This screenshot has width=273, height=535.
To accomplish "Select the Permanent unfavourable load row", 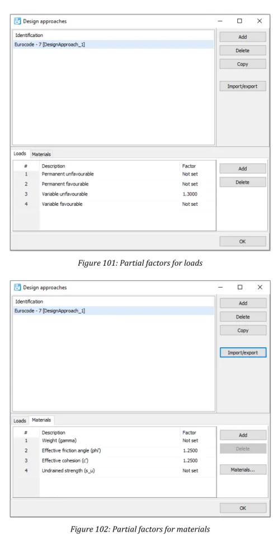I will pos(114,174).
